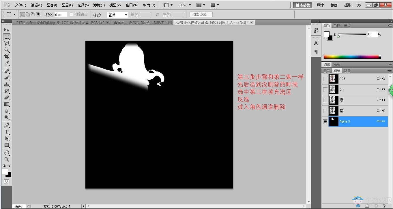Screen dimensions: 393x209
Task: Open the 样式 style dropdown
Action: coord(117,15)
